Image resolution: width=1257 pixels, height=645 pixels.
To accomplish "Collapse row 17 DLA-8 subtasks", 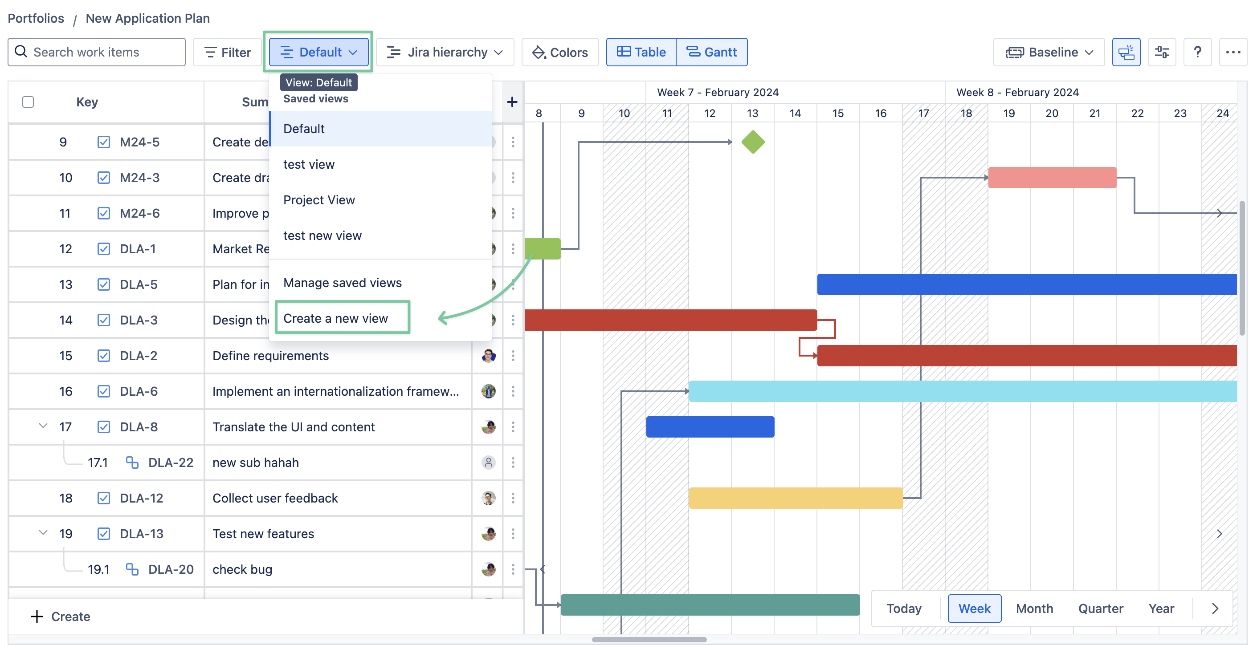I will pyautogui.click(x=43, y=426).
